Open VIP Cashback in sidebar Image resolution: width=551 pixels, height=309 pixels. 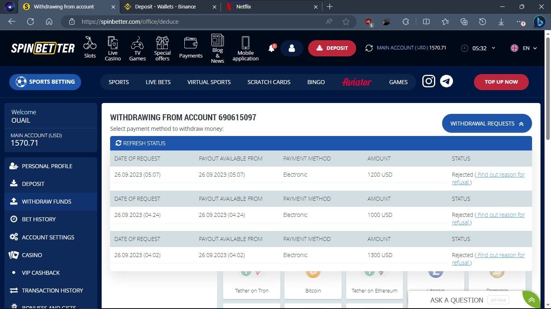coord(51,273)
